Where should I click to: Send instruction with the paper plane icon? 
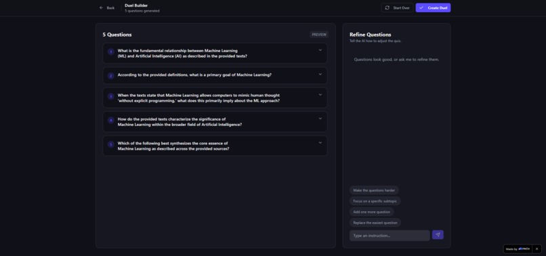tap(438, 235)
